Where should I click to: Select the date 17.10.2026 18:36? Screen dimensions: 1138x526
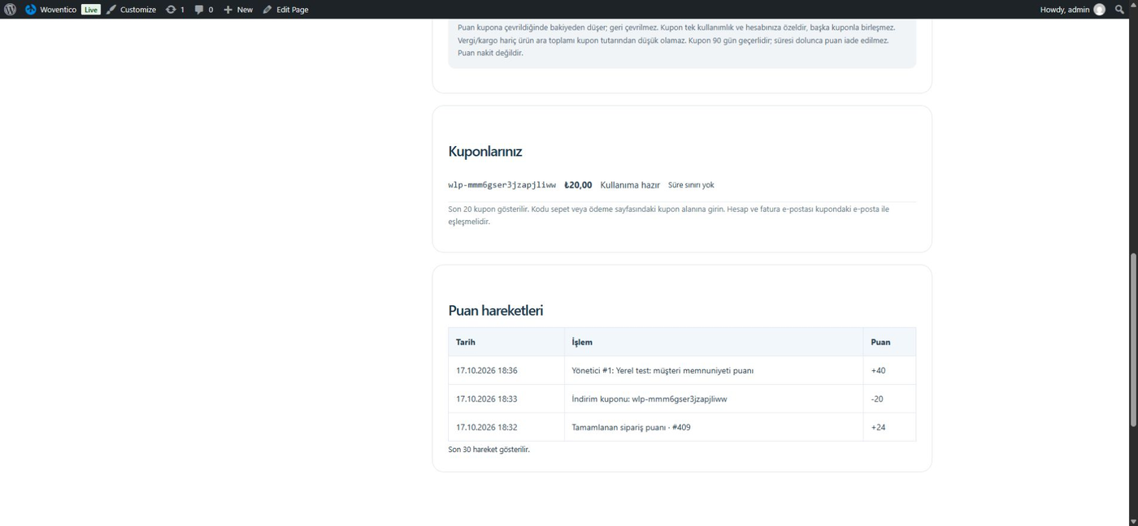[487, 370]
